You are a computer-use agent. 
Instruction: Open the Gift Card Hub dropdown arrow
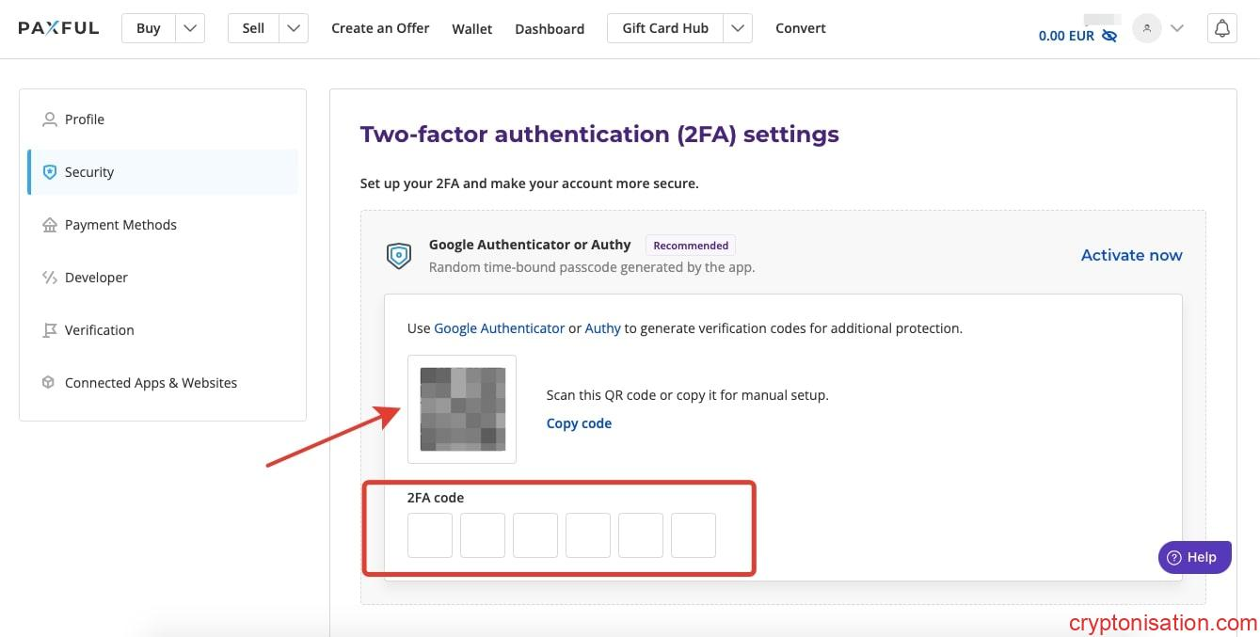pyautogui.click(x=738, y=28)
